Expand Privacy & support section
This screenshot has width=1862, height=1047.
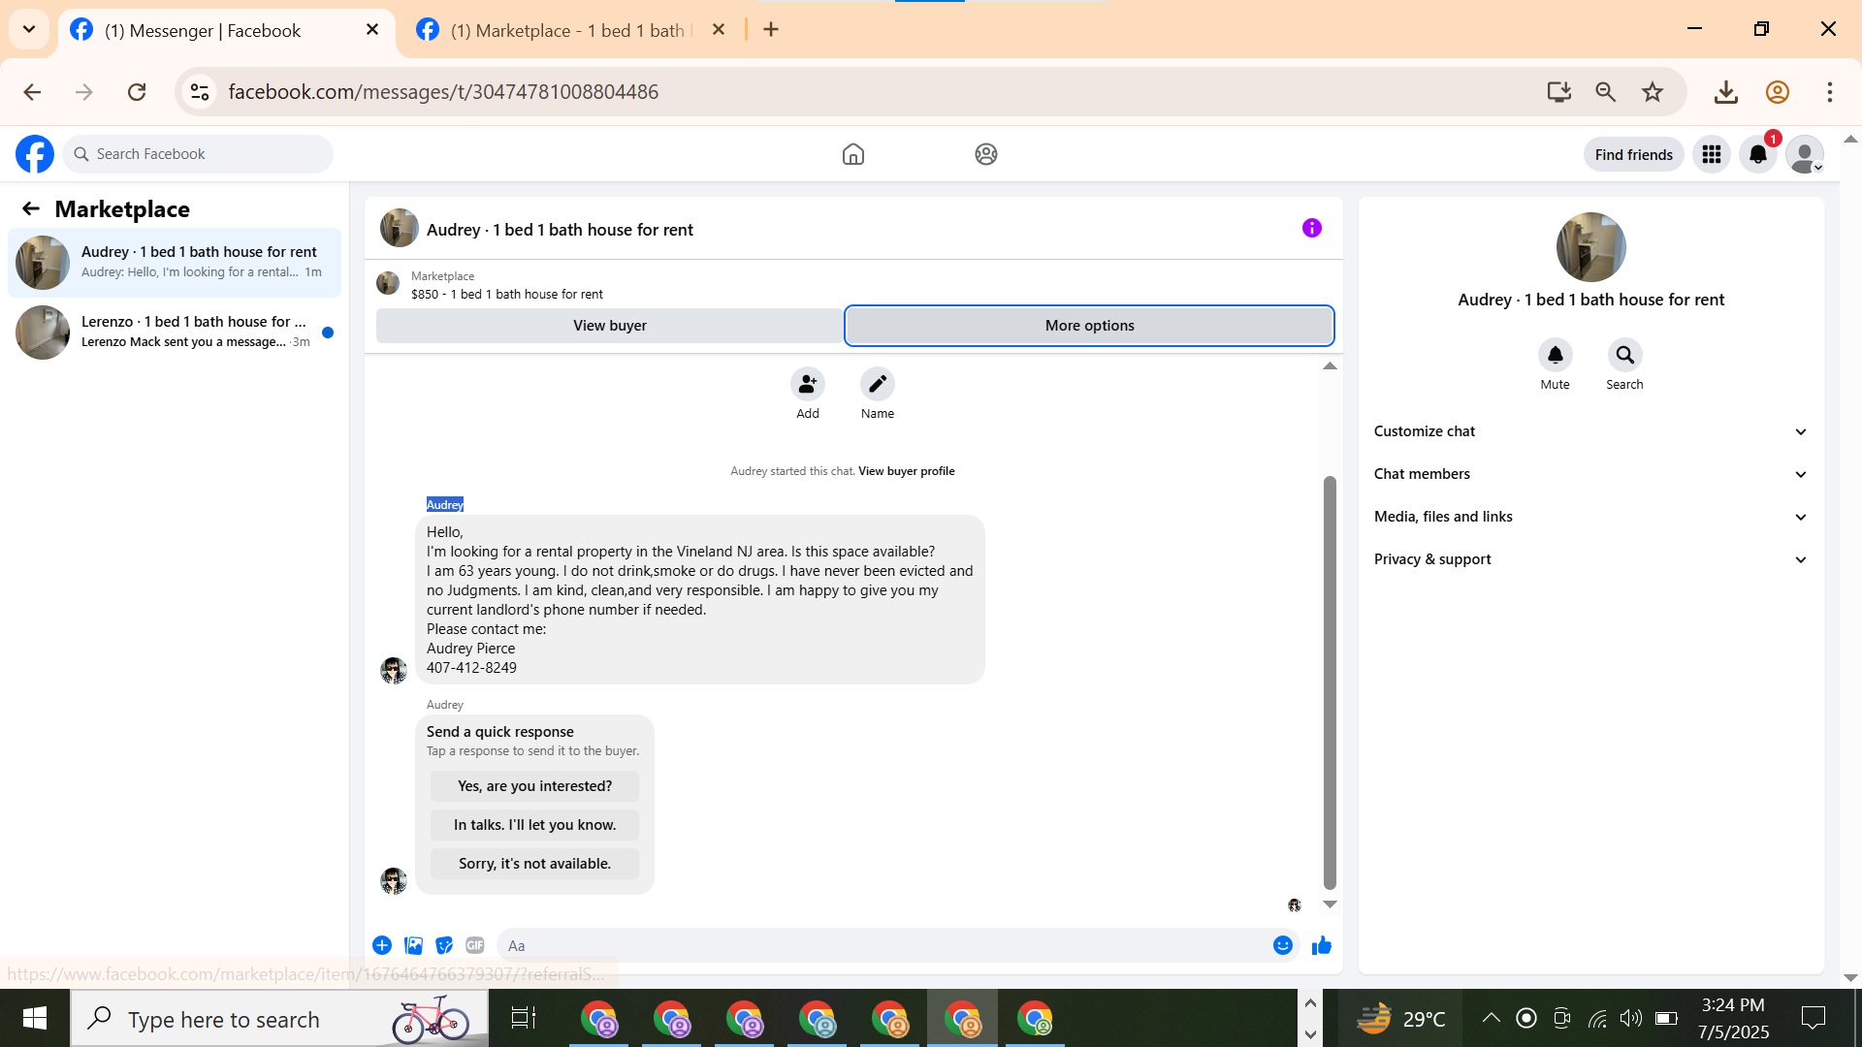(1590, 559)
